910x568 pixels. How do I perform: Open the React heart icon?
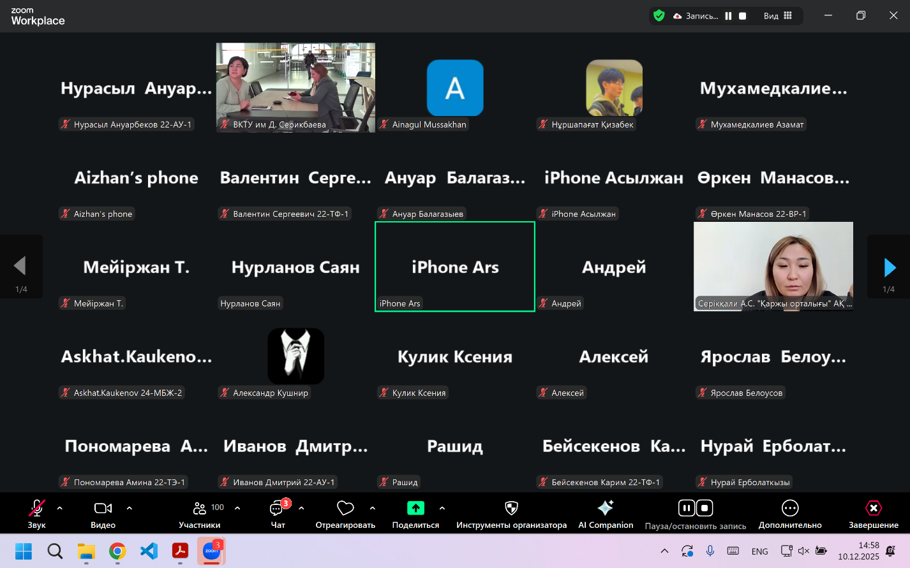pyautogui.click(x=345, y=508)
